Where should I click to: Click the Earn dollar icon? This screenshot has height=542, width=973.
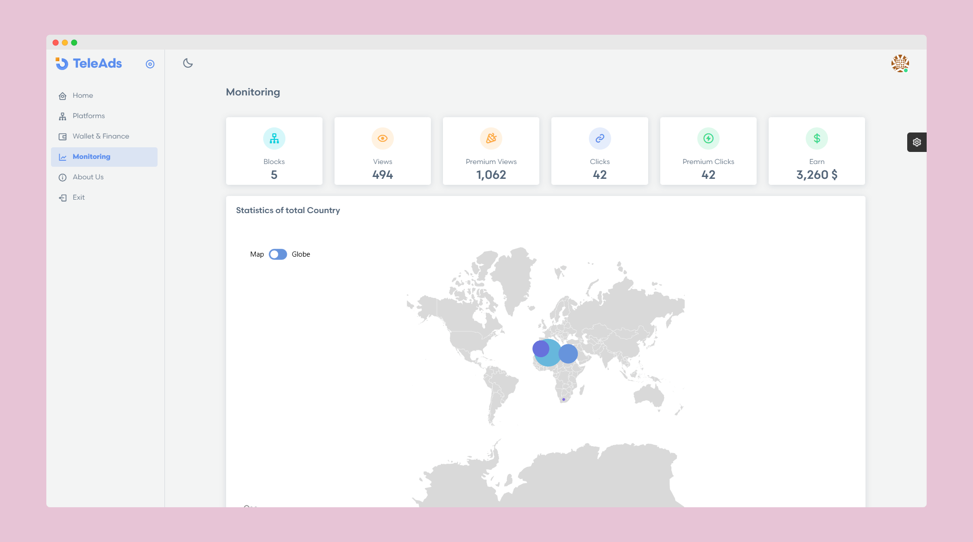pyautogui.click(x=817, y=139)
